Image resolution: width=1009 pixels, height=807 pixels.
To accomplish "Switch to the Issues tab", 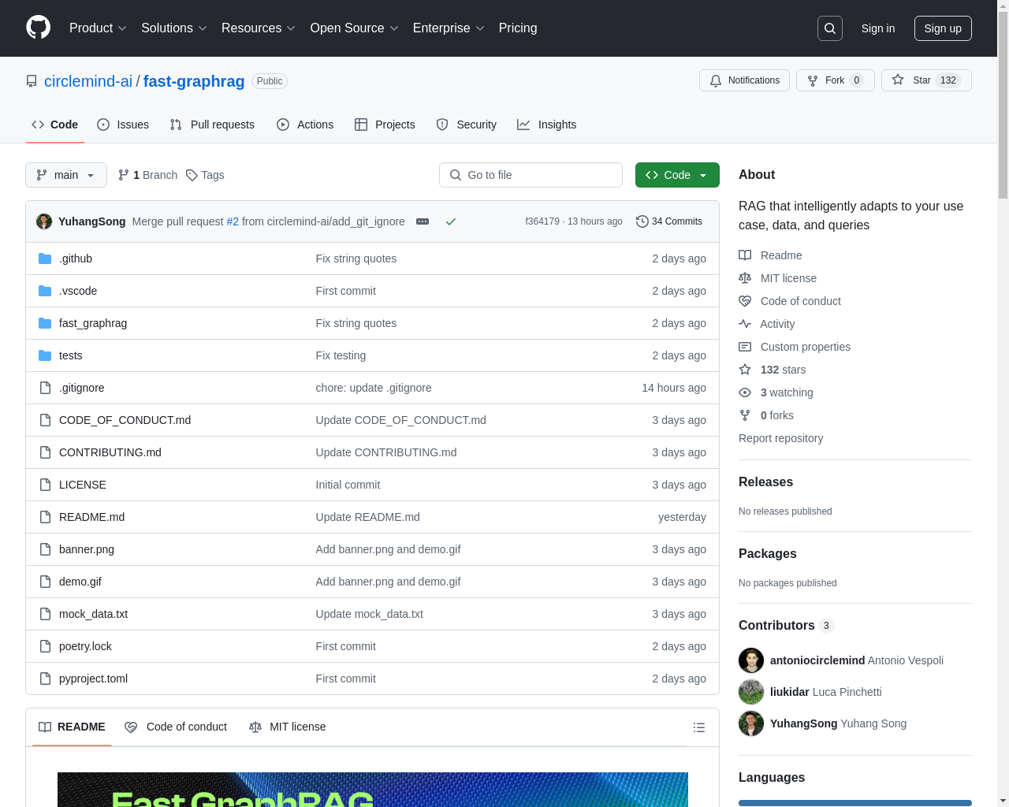I will coord(123,125).
